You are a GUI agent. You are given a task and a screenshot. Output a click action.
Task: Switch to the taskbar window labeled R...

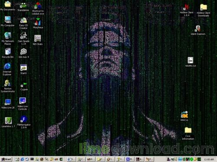point(91,159)
